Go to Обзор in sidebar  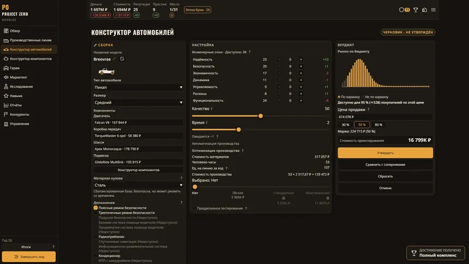point(29,31)
